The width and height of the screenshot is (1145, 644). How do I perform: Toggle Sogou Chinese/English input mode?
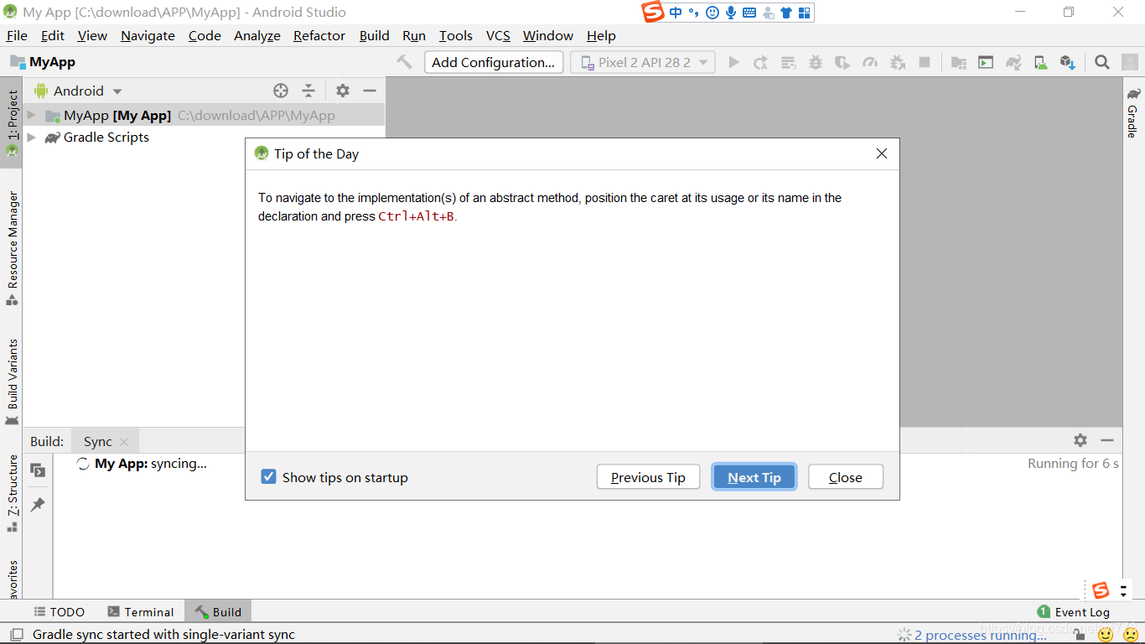click(676, 13)
